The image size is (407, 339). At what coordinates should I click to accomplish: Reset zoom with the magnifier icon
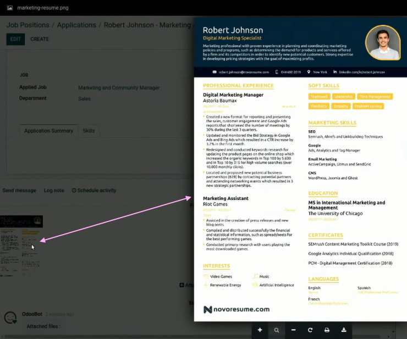277,330
